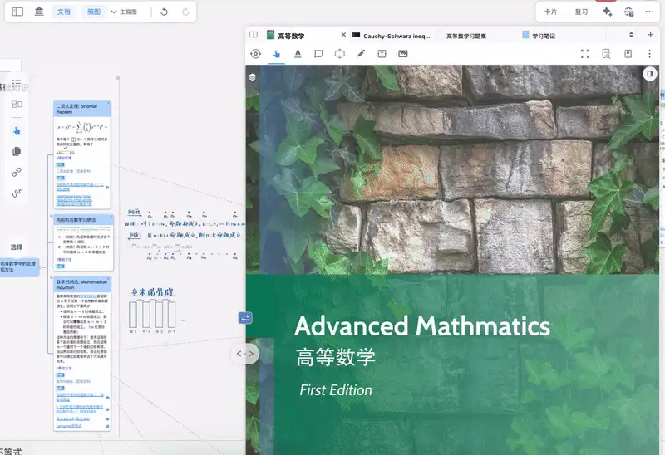Open the 卡片 card view
Image resolution: width=665 pixels, height=455 pixels.
tap(550, 12)
